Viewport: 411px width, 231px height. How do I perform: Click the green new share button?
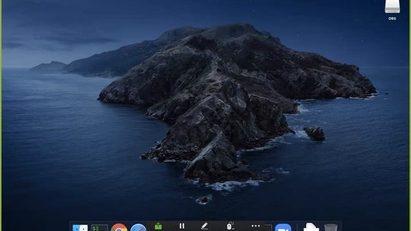[x=158, y=227]
